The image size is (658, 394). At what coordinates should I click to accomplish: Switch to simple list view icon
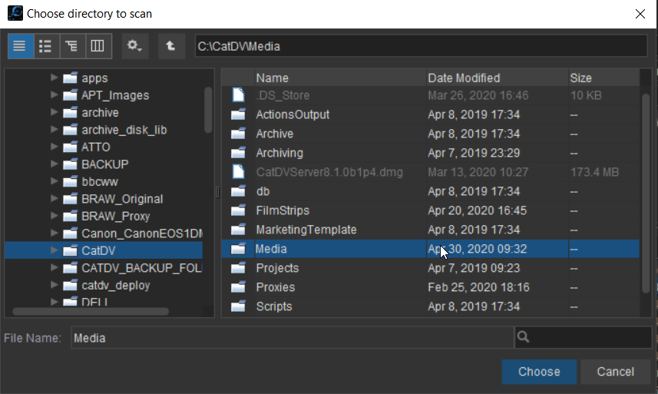[x=20, y=46]
